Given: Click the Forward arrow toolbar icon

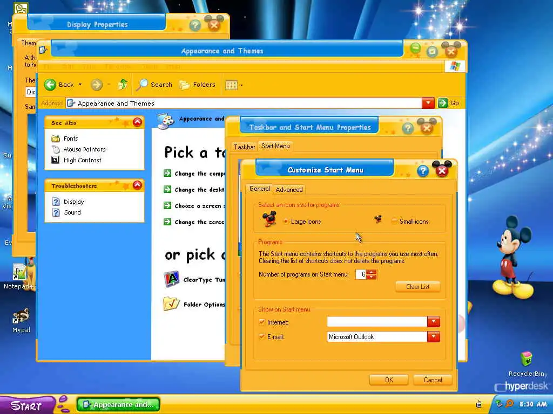Looking at the screenshot, I should tap(96, 85).
